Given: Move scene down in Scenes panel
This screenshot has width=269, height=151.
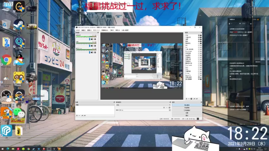Looking at the screenshot, I should coord(85,115).
